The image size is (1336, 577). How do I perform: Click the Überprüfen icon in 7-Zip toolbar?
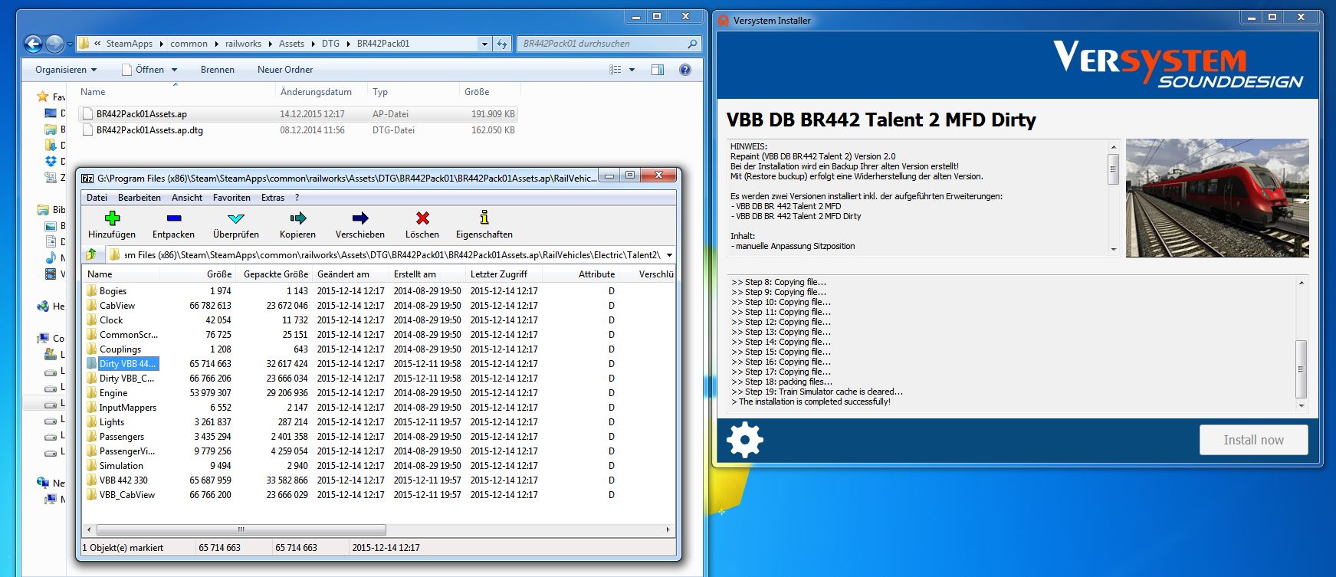236,218
